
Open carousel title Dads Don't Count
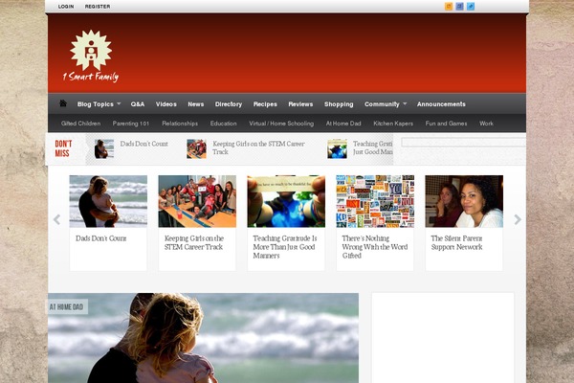101,238
